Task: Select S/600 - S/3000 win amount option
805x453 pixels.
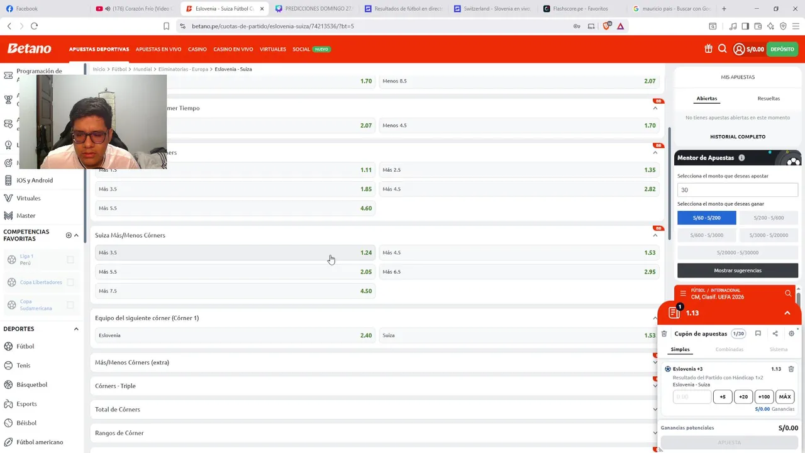Action: click(706, 235)
